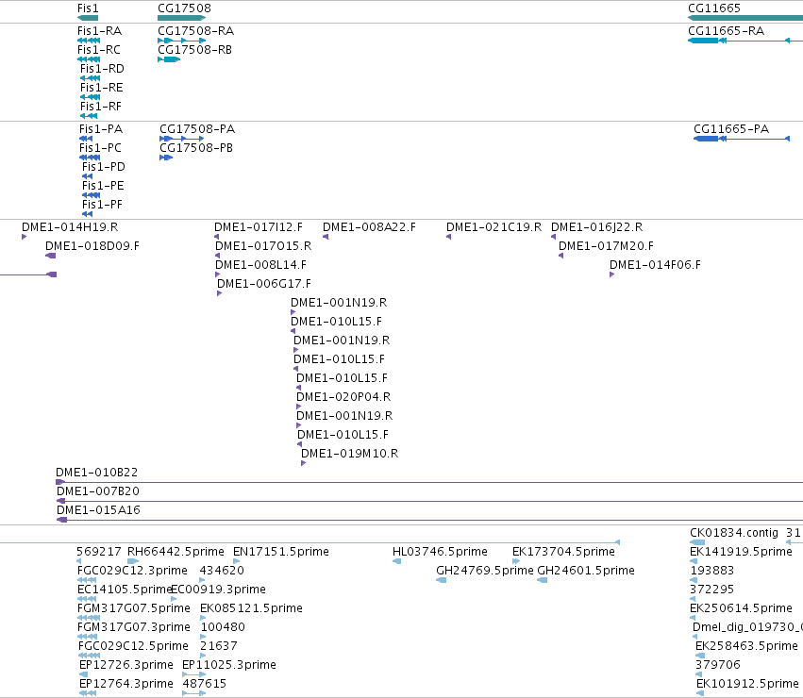Click the DME1-010B22 BAC label
This screenshot has height=698, width=803.
pyautogui.click(x=97, y=473)
